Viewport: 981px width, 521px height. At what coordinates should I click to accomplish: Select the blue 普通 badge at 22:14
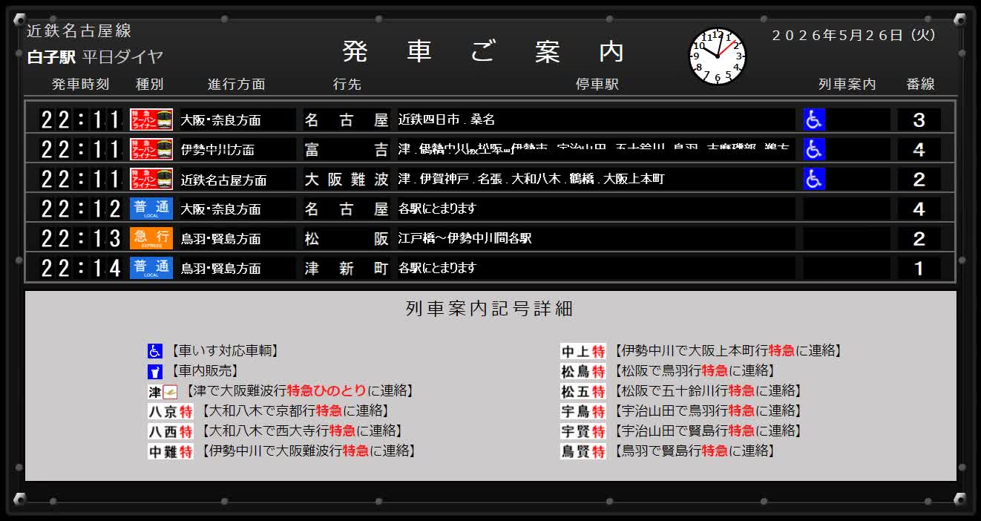point(151,268)
